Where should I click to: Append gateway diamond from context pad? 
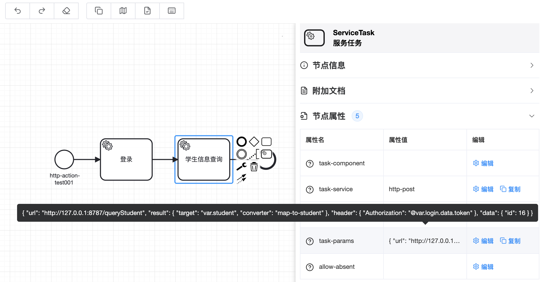tap(254, 142)
